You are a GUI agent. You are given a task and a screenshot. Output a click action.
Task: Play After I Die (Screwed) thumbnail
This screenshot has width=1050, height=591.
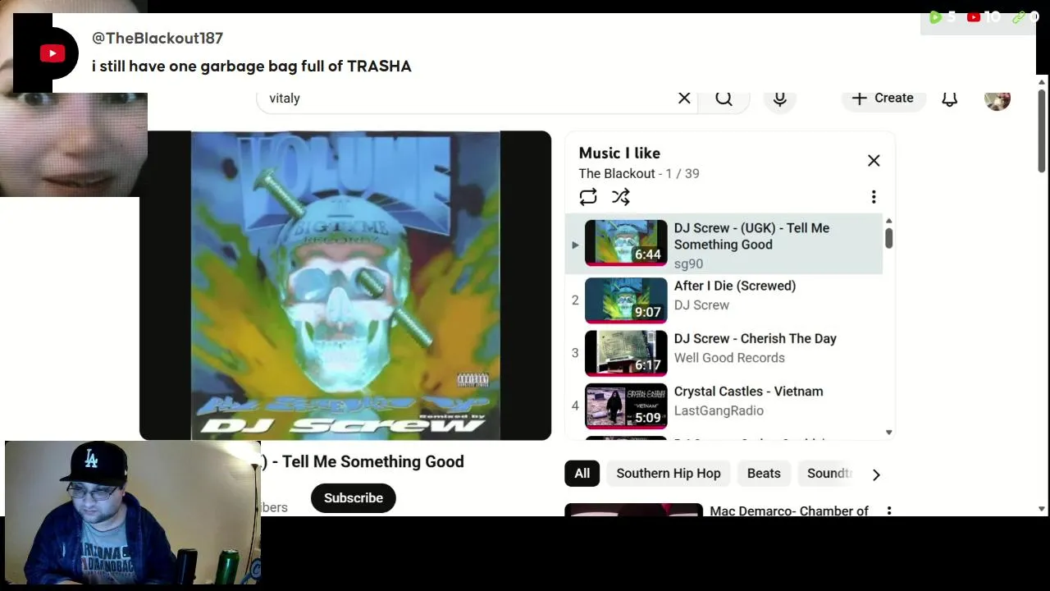tap(626, 300)
